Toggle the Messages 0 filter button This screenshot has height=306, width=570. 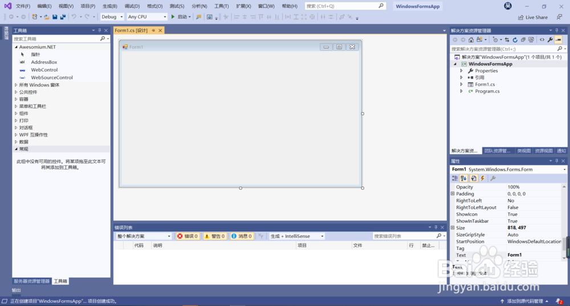click(x=242, y=236)
